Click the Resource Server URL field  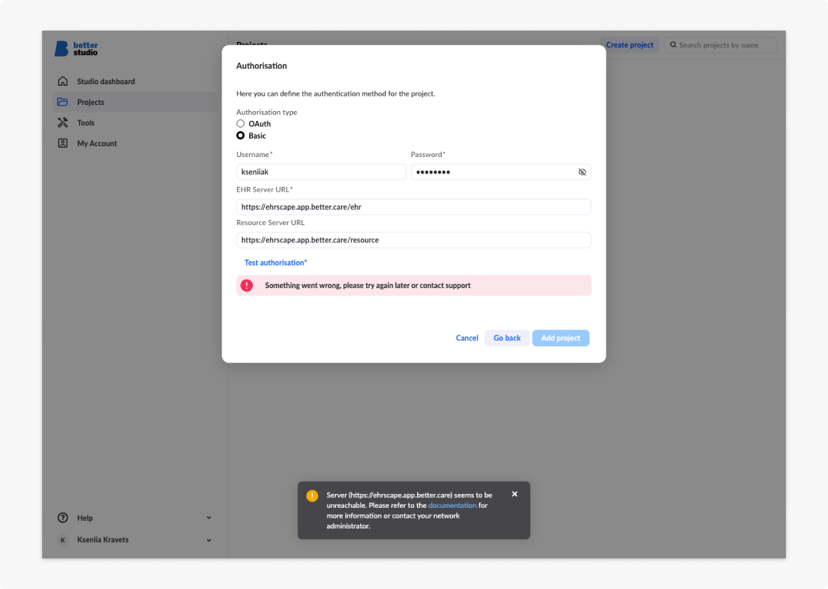coord(413,241)
